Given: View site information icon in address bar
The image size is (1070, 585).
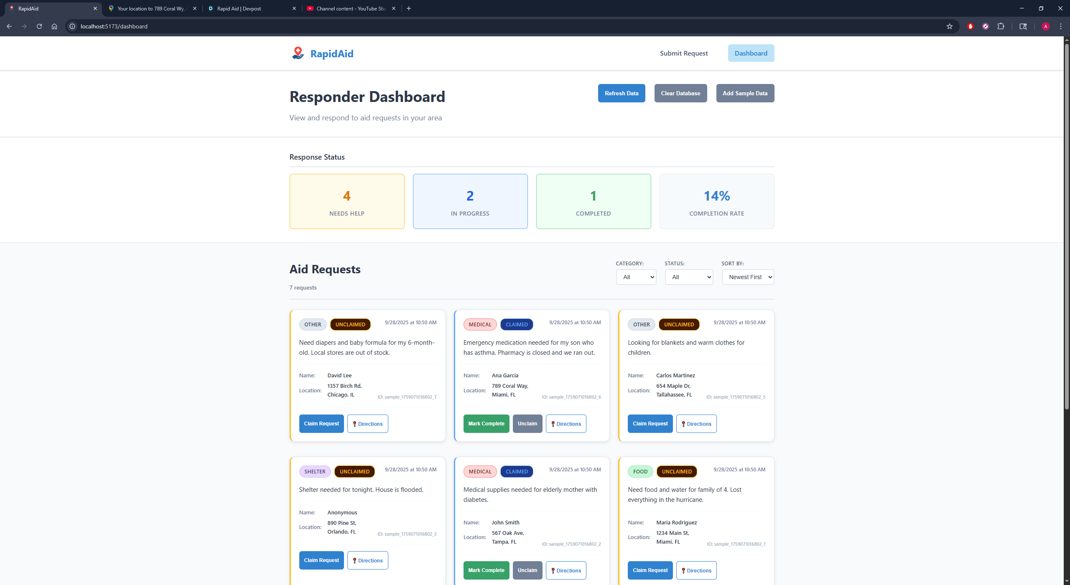Looking at the screenshot, I should point(72,26).
